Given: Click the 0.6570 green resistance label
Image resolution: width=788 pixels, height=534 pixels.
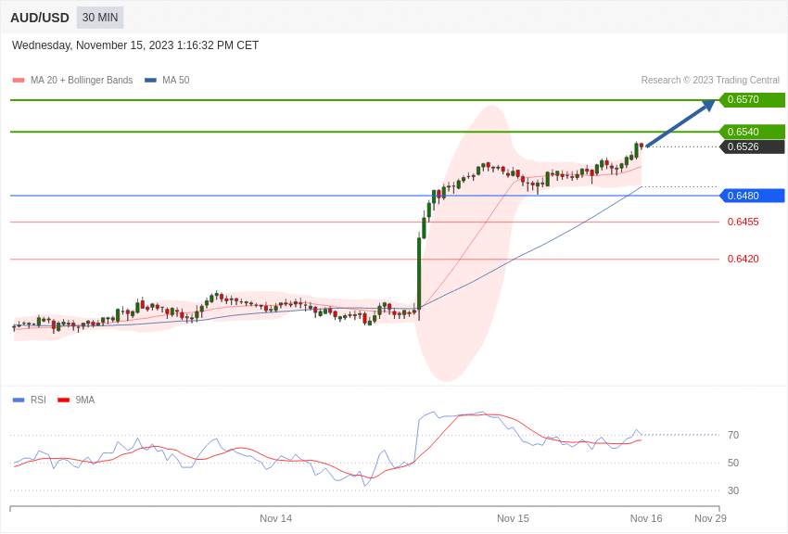Looking at the screenshot, I should coord(752,99).
